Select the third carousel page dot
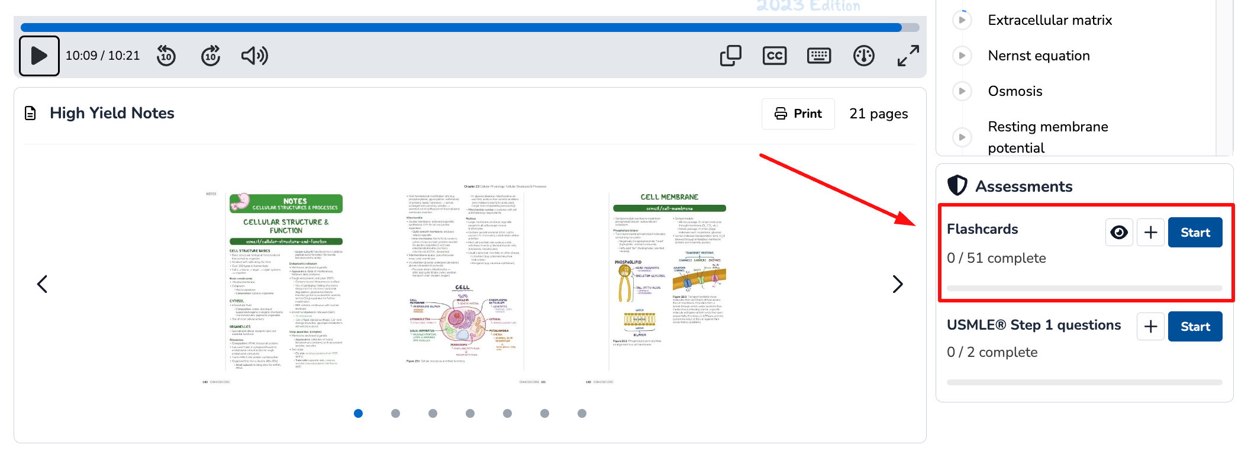Image resolution: width=1251 pixels, height=451 pixels. coord(433,414)
